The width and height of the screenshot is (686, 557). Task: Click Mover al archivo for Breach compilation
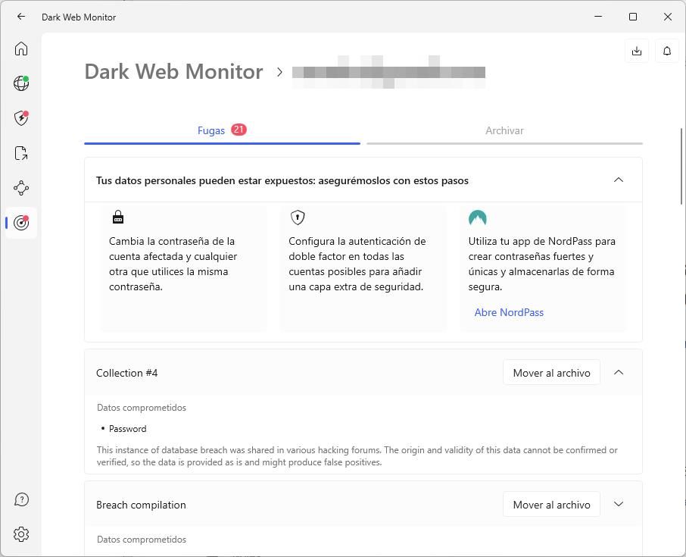pyautogui.click(x=551, y=505)
